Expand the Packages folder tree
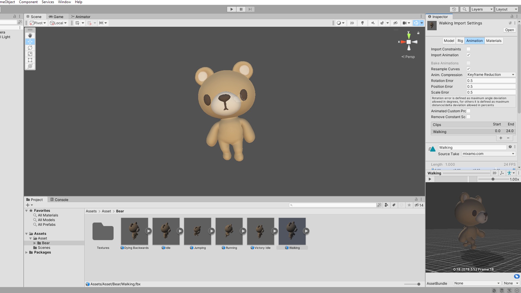 click(x=27, y=252)
